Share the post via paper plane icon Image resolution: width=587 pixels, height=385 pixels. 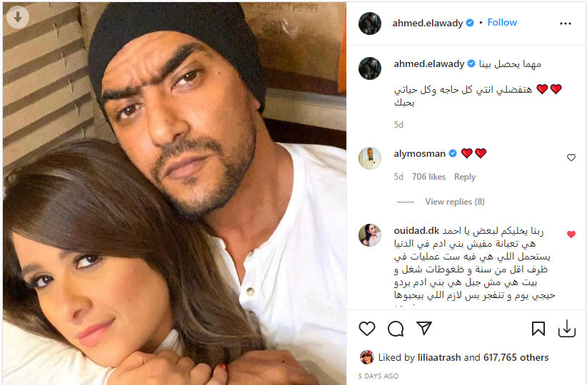424,328
